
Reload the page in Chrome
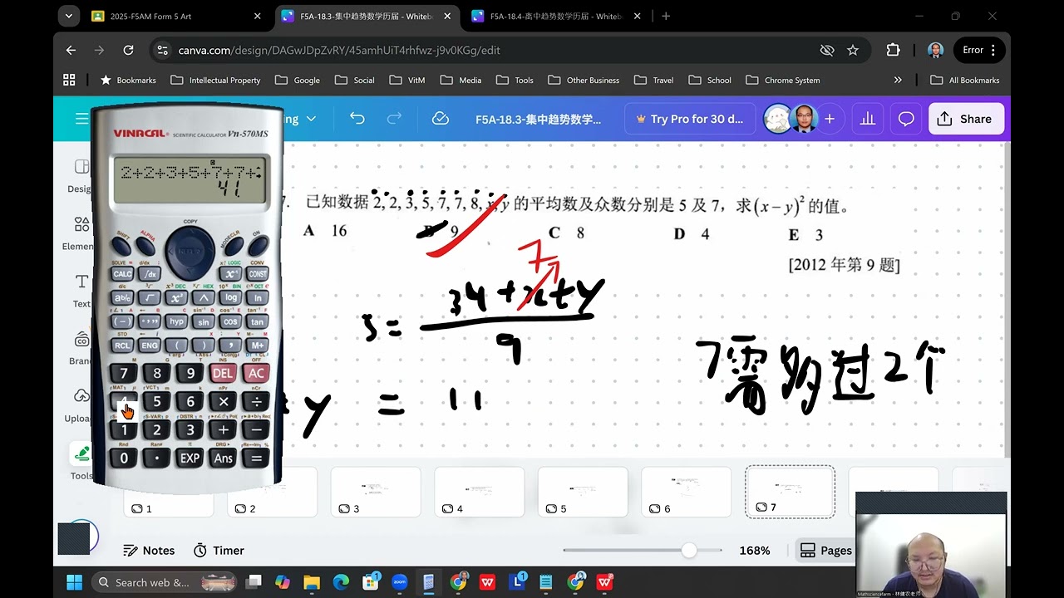[128, 50]
